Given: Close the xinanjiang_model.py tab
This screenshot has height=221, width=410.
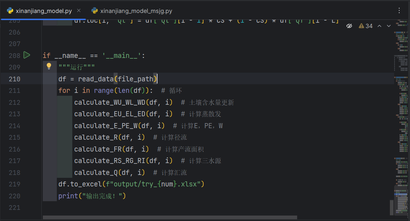Looking at the screenshot, I should click(x=79, y=11).
